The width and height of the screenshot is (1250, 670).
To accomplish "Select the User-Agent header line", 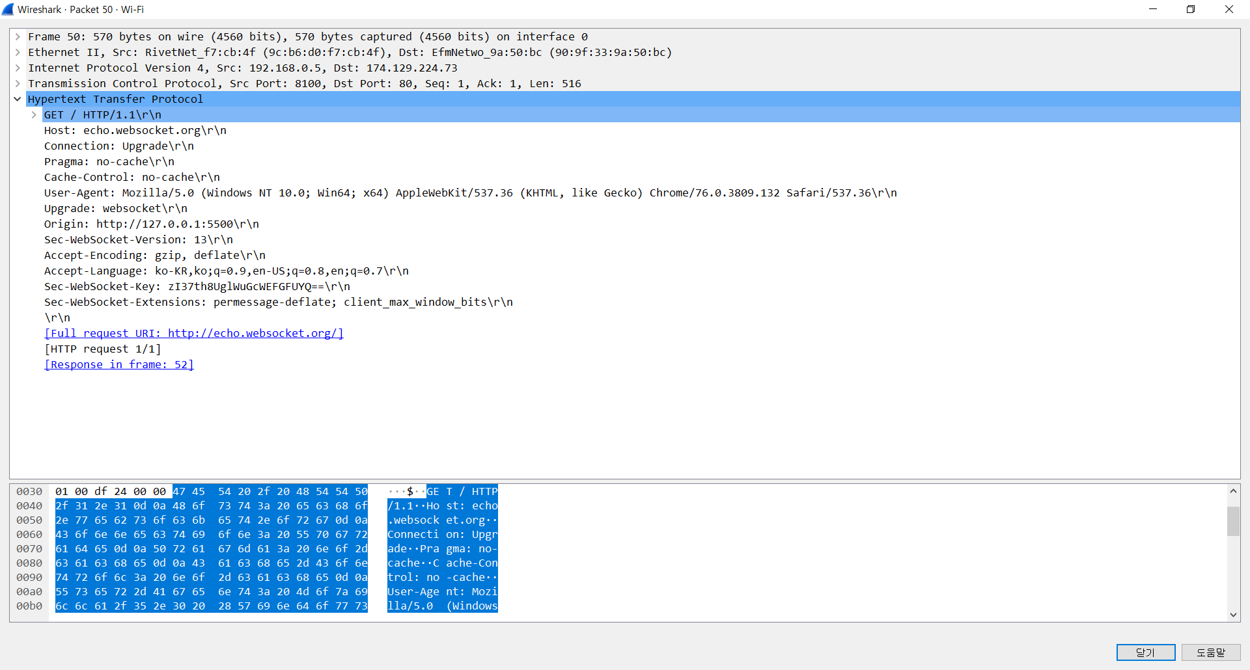I will pos(471,193).
